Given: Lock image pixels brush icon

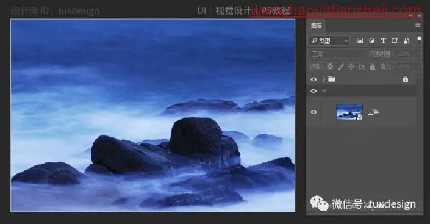Looking at the screenshot, I should [340, 67].
